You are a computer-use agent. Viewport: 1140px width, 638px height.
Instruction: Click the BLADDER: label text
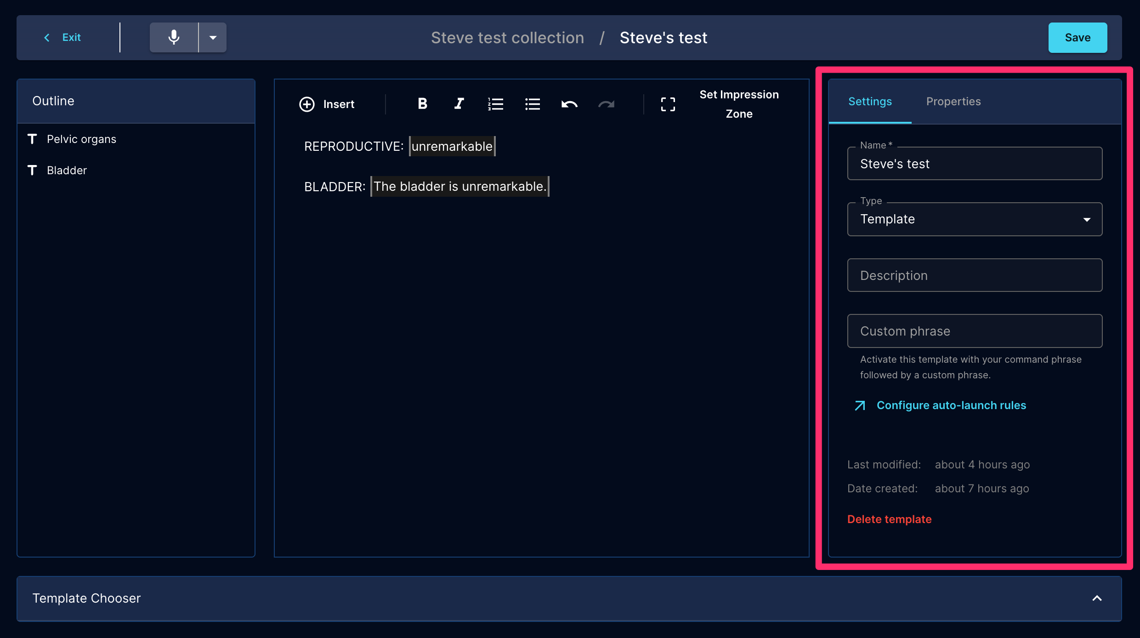tap(335, 187)
